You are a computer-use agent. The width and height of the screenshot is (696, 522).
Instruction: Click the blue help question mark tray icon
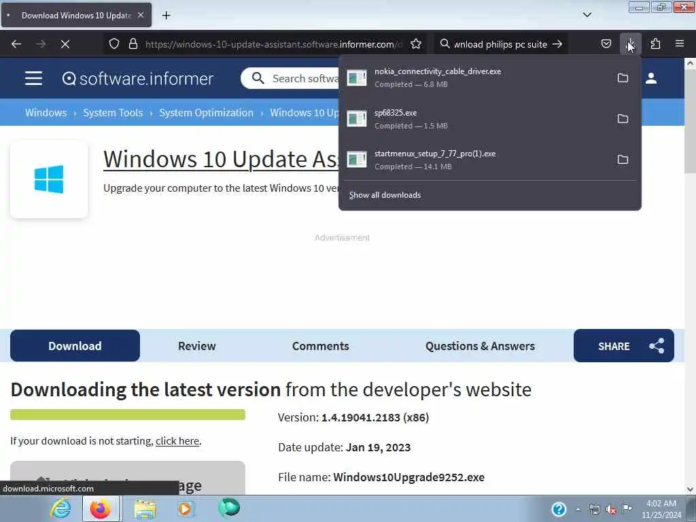coord(559,508)
